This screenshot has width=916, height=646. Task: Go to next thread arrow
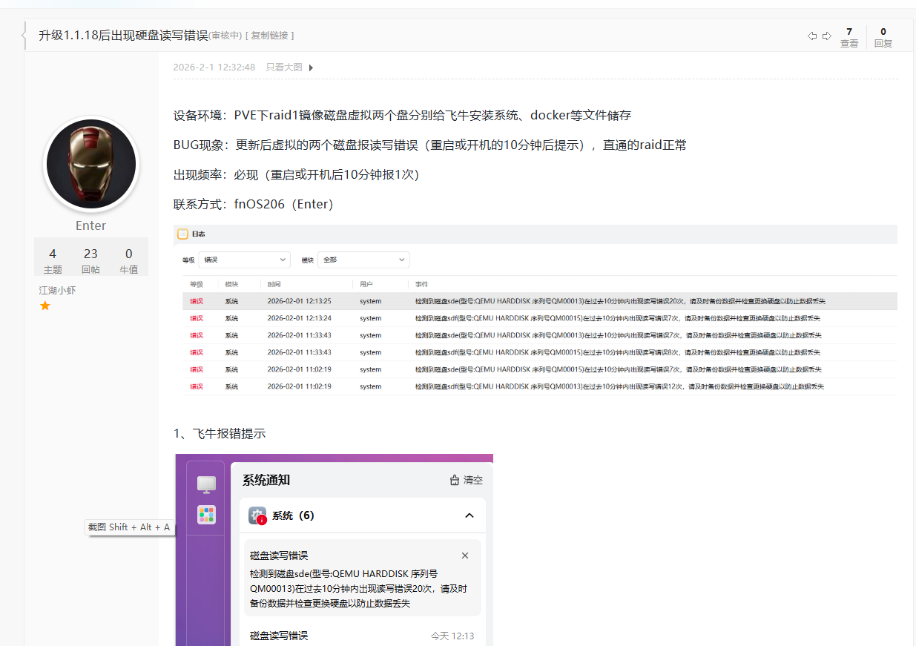click(x=826, y=36)
